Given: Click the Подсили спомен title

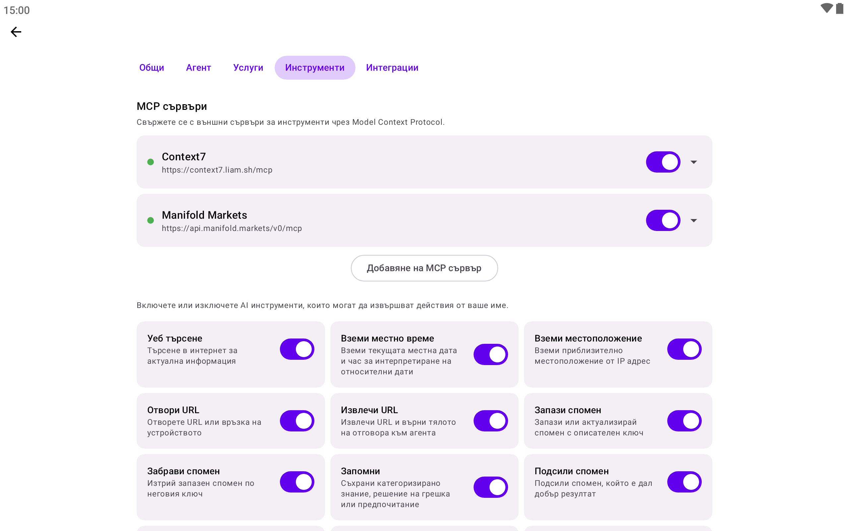Looking at the screenshot, I should click(x=571, y=471).
